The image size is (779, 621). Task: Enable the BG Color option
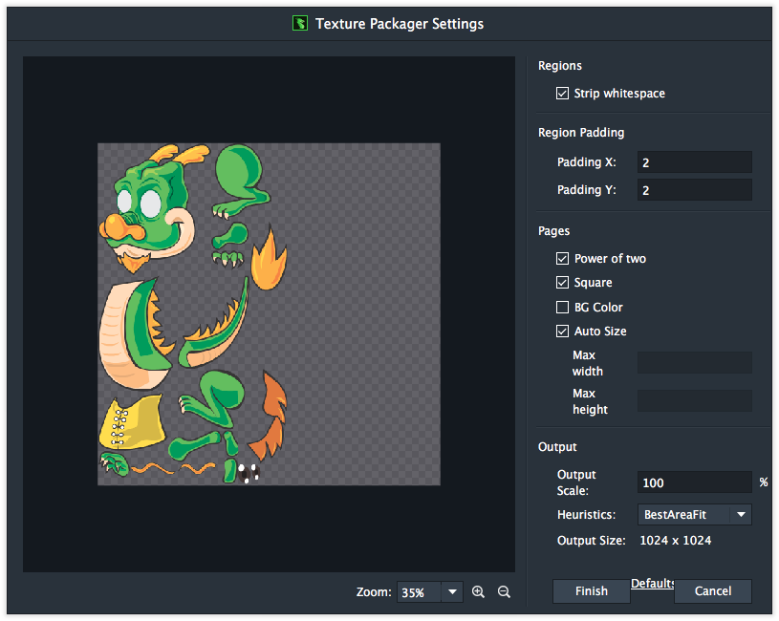563,307
